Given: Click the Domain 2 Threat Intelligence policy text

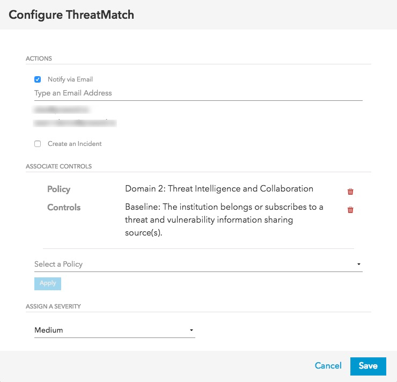Looking at the screenshot, I should (x=219, y=189).
